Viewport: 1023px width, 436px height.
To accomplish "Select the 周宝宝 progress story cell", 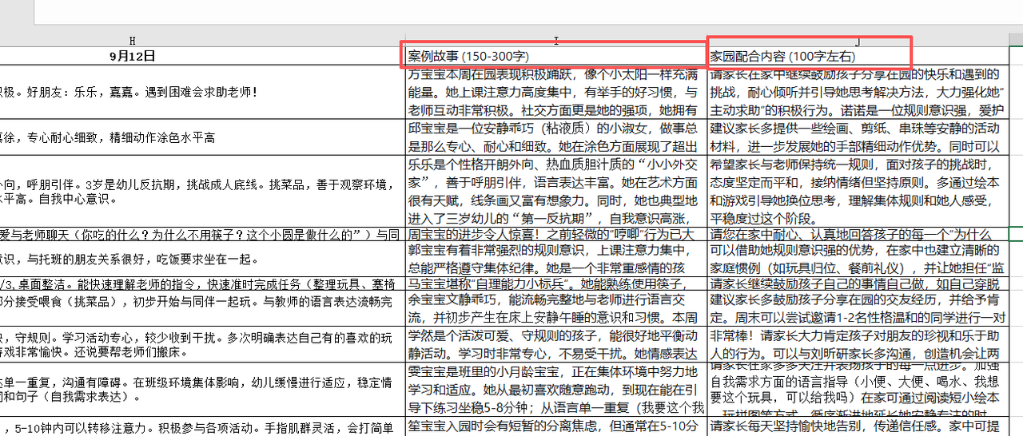I will (556, 234).
